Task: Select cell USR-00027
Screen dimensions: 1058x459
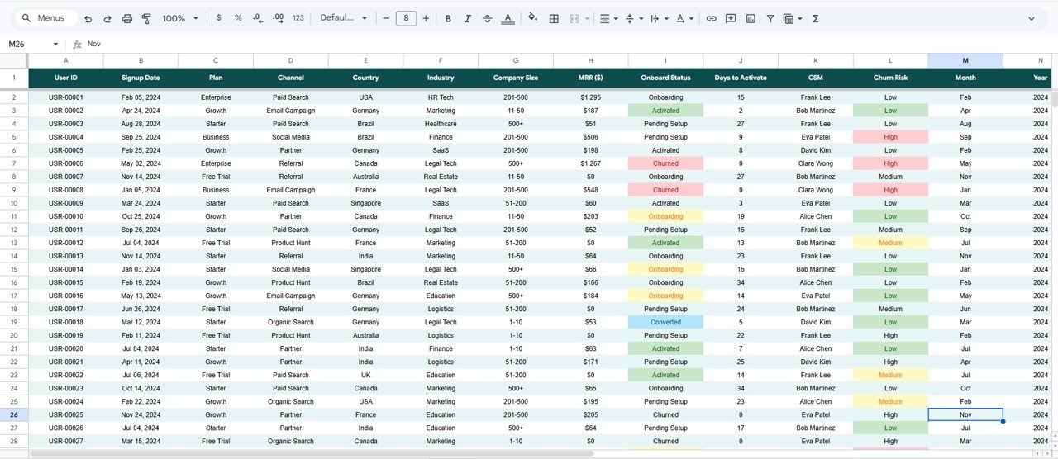Action: click(x=66, y=441)
